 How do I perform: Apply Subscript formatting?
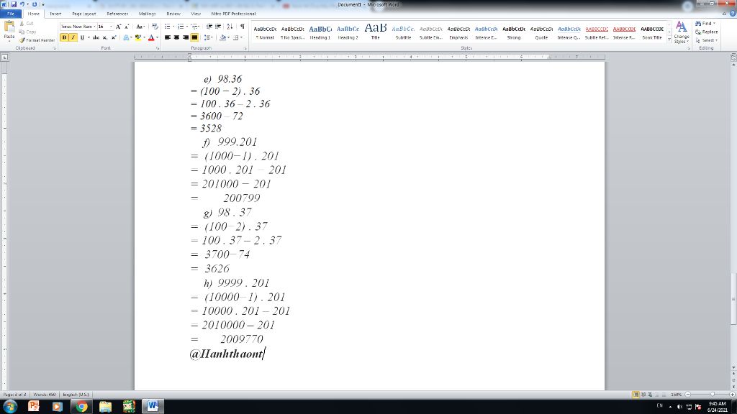(105, 37)
